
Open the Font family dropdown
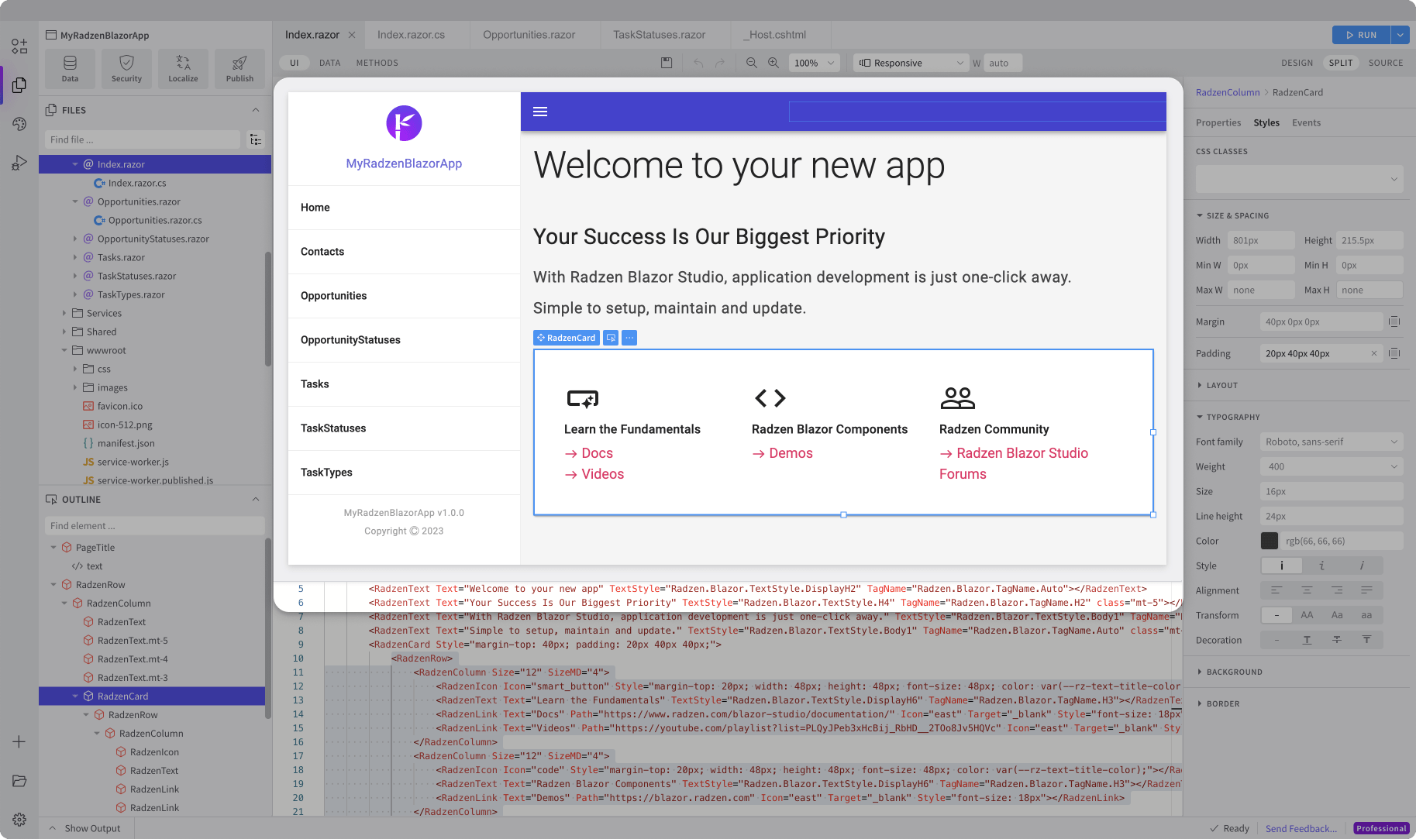coord(1332,442)
